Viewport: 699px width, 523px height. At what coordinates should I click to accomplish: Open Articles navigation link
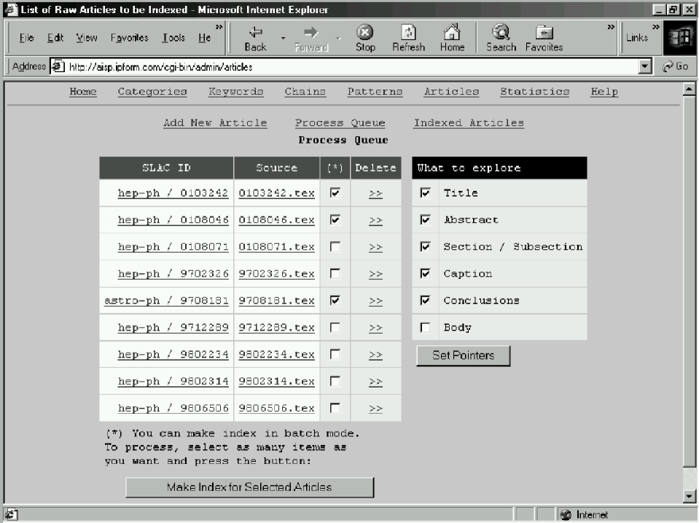click(x=452, y=91)
